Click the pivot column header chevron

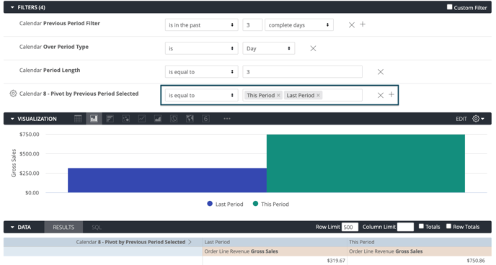coord(190,242)
